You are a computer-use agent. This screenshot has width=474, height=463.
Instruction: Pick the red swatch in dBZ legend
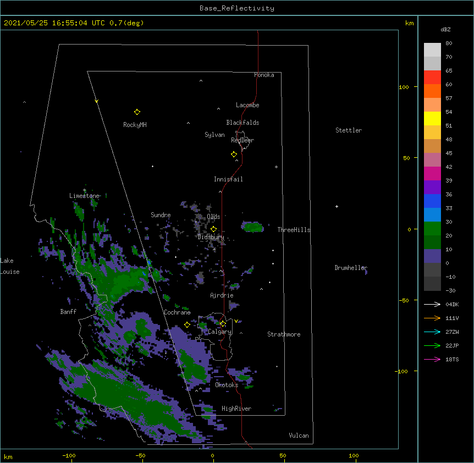(x=432, y=77)
